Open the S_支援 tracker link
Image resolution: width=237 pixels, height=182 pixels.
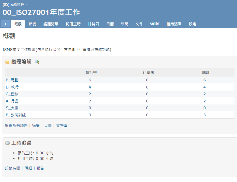coord(12,108)
